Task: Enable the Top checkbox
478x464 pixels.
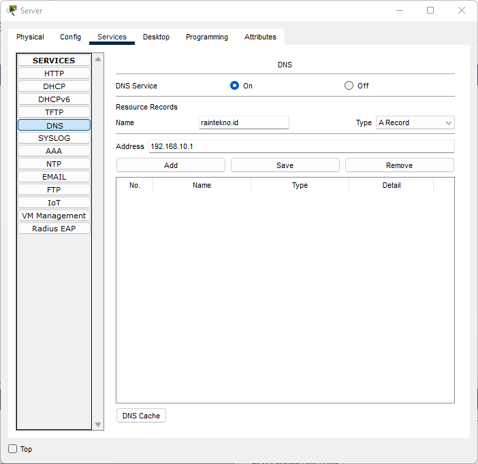Action: click(x=13, y=449)
